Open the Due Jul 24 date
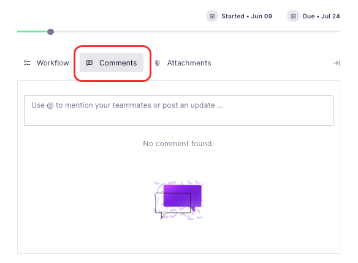Screen dimensions: 358x263 pyautogui.click(x=313, y=16)
